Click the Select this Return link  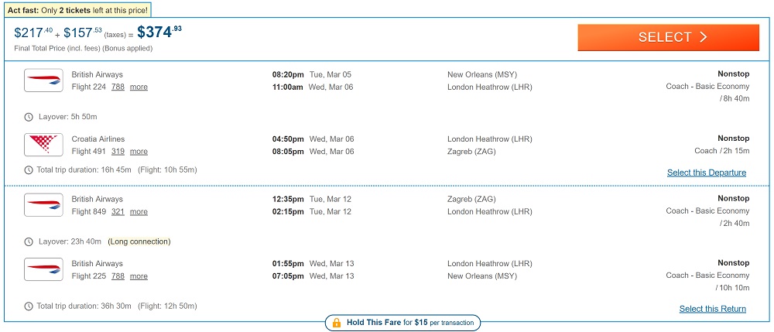[712, 309]
